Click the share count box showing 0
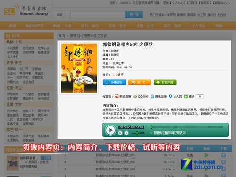 tap(200, 96)
